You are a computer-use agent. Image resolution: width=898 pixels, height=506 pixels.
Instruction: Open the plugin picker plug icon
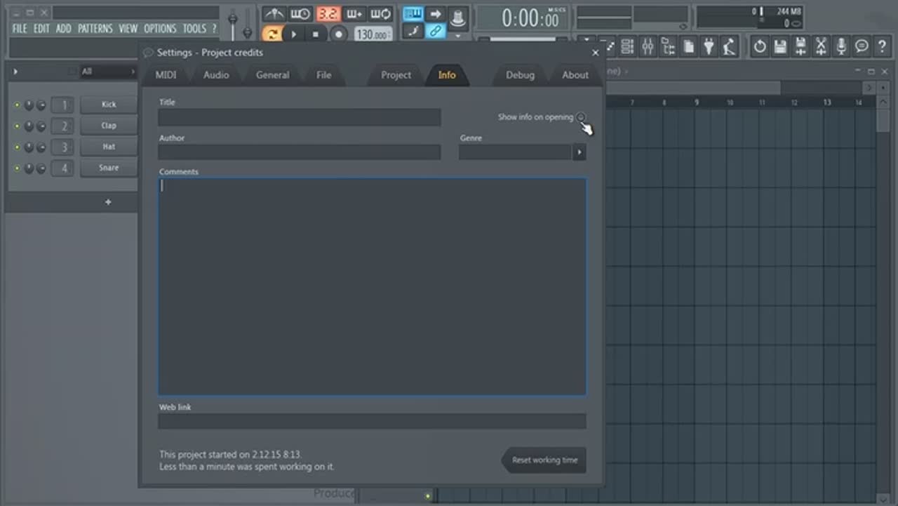709,47
